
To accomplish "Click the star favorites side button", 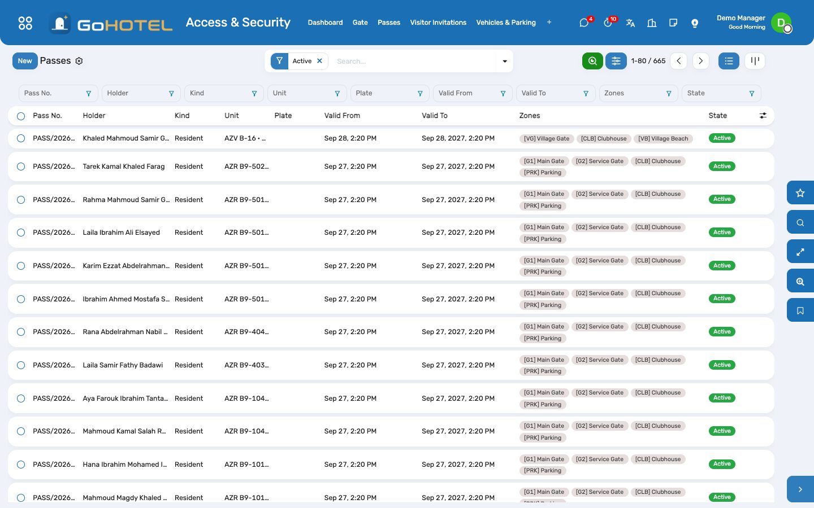I will tap(800, 193).
